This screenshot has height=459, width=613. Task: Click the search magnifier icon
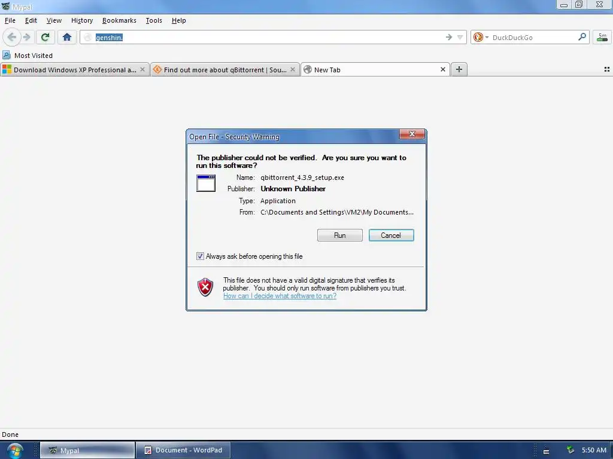click(582, 37)
